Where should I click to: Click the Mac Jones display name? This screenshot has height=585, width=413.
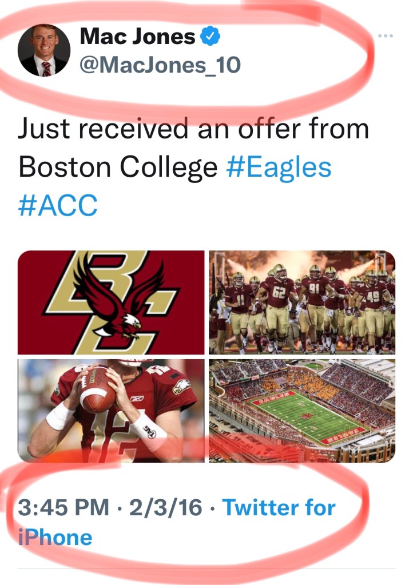pos(137,37)
